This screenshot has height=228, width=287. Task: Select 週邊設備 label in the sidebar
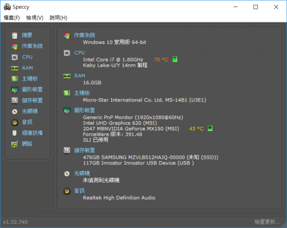coord(32,133)
